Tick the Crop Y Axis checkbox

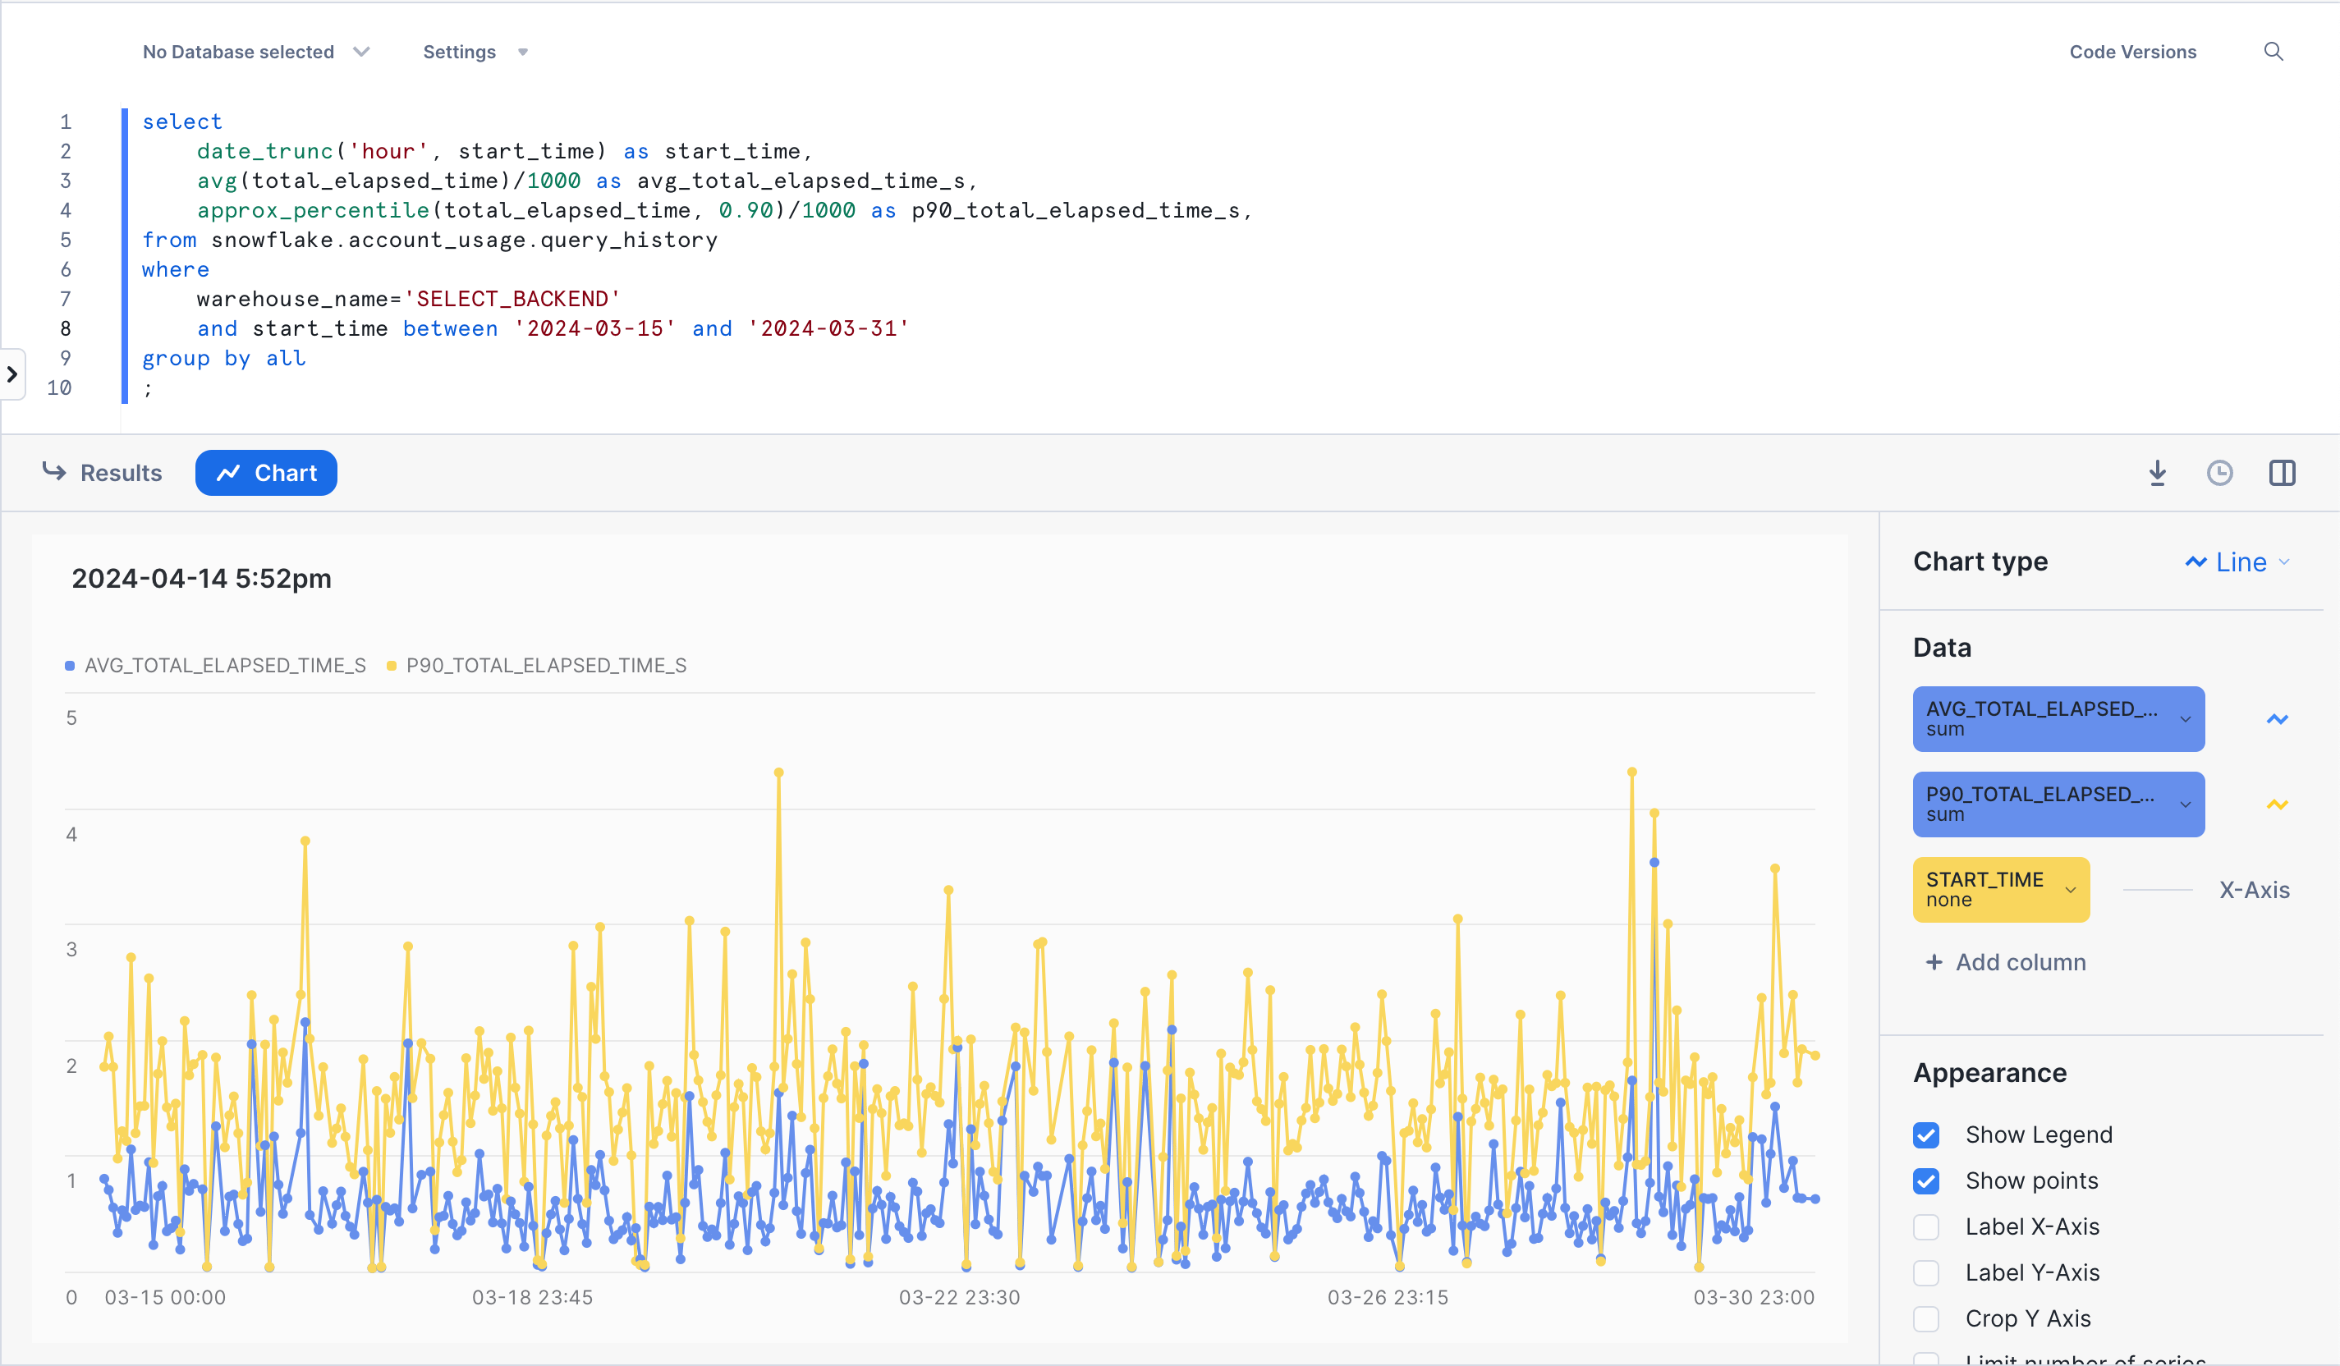click(x=1926, y=1318)
